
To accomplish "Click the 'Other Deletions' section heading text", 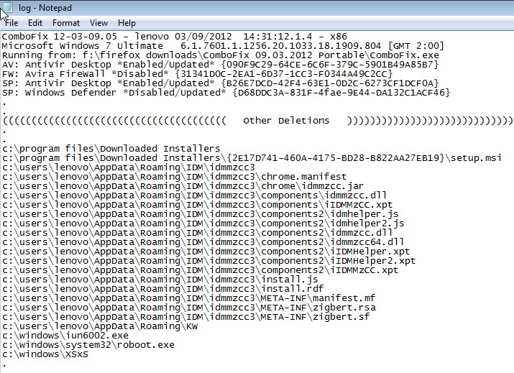I will pyautogui.click(x=286, y=121).
